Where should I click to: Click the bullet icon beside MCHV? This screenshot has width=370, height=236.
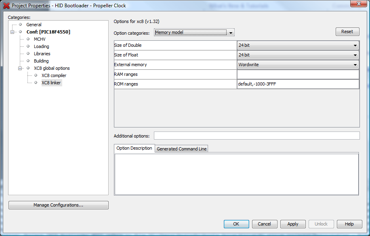coord(28,39)
